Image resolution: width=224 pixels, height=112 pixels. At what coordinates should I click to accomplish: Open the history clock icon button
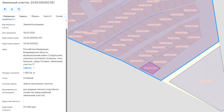click(19, 9)
